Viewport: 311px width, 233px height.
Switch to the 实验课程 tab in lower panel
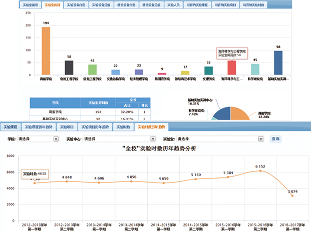[x=11, y=126]
